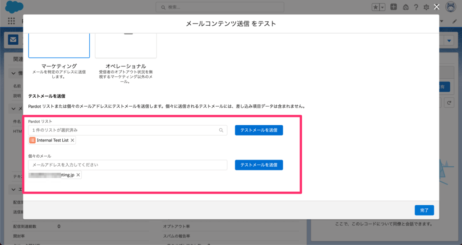Click the global search field
462x245 pixels.
point(220,7)
